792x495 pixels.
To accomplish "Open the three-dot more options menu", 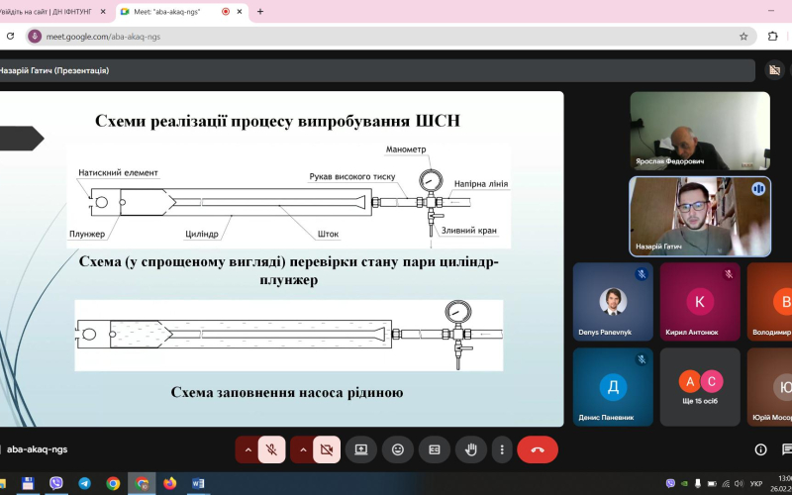I will 502,449.
